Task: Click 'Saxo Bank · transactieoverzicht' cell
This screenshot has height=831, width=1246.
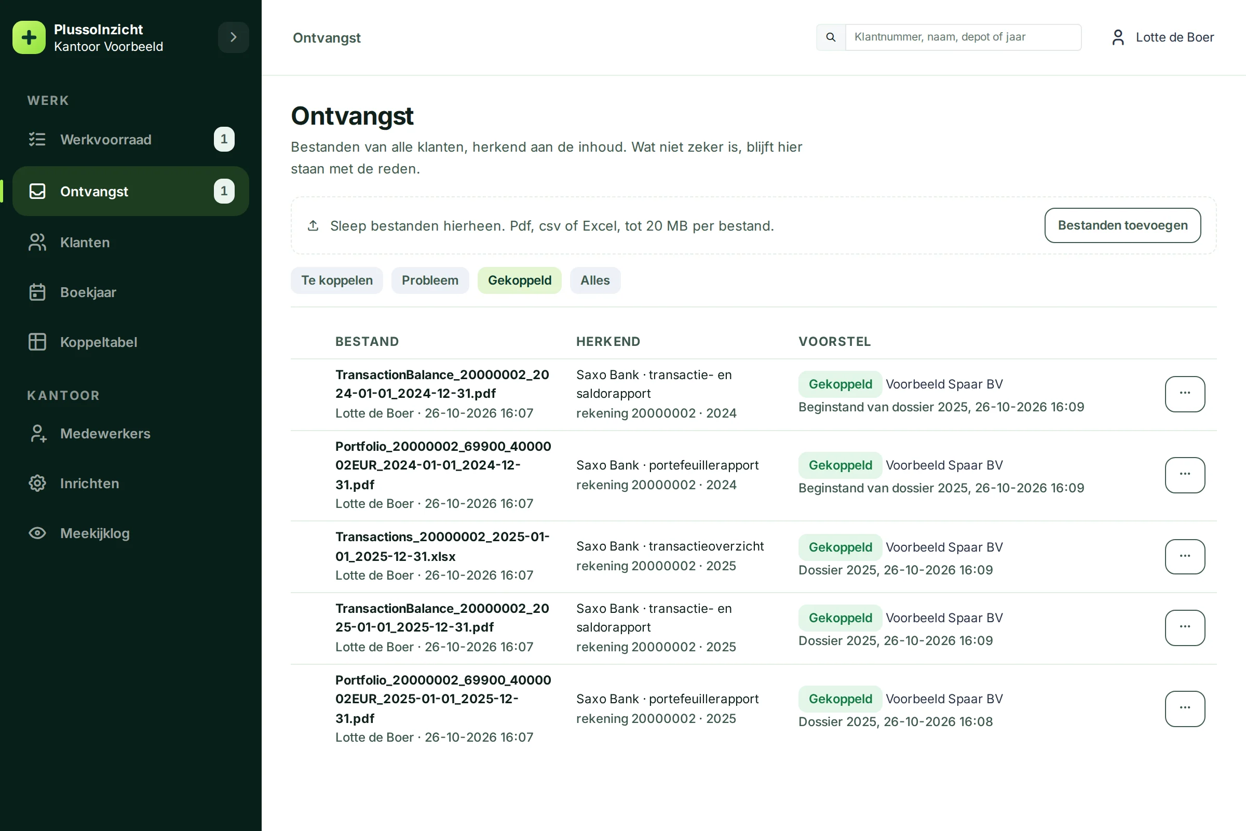Action: (670, 546)
